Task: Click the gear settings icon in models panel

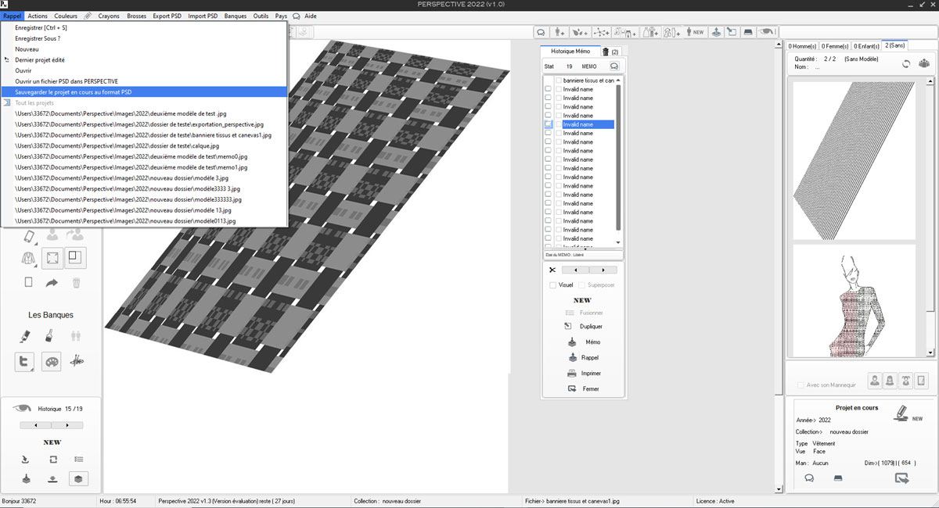Action: point(924,63)
